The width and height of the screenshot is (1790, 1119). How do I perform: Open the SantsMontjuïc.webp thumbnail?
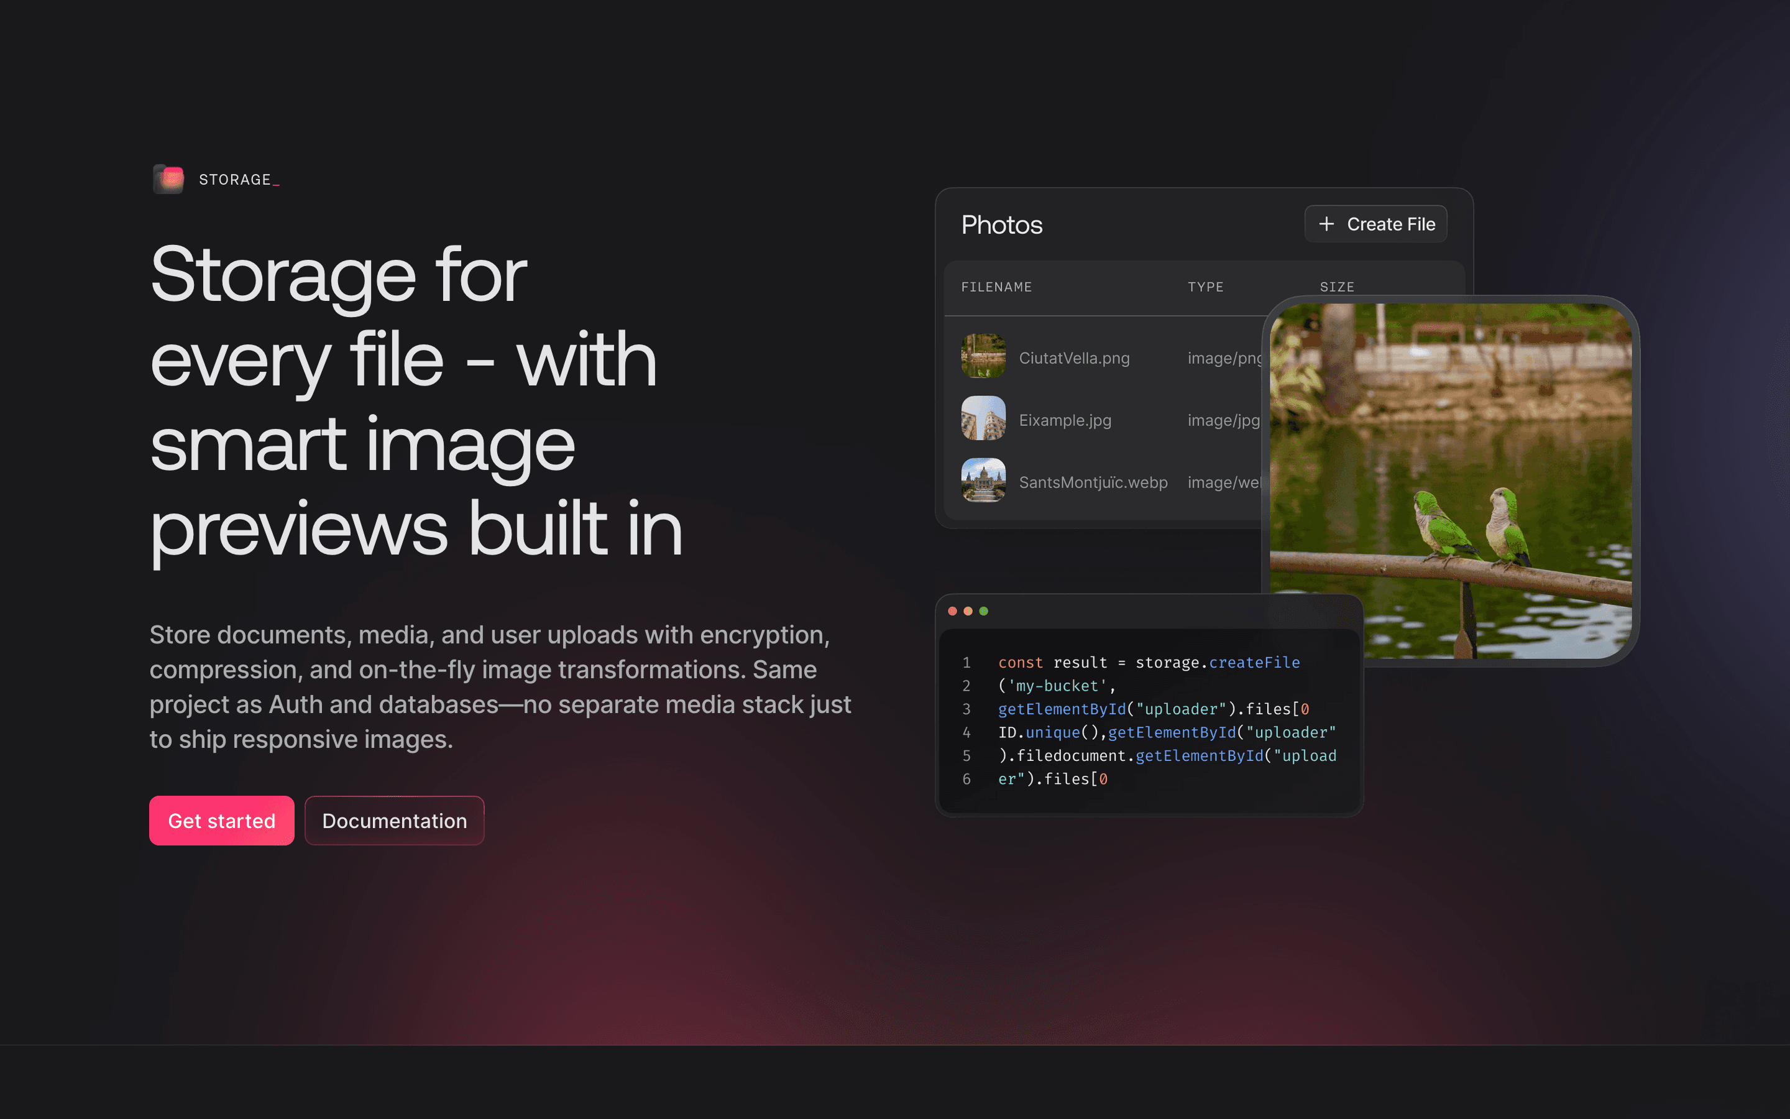[x=983, y=481]
